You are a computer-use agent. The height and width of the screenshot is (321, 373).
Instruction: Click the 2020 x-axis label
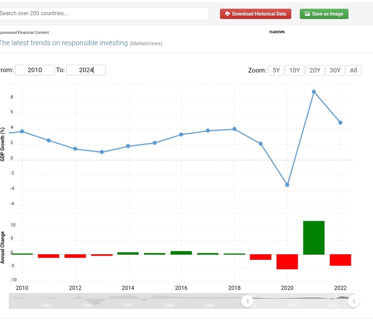pyautogui.click(x=287, y=288)
